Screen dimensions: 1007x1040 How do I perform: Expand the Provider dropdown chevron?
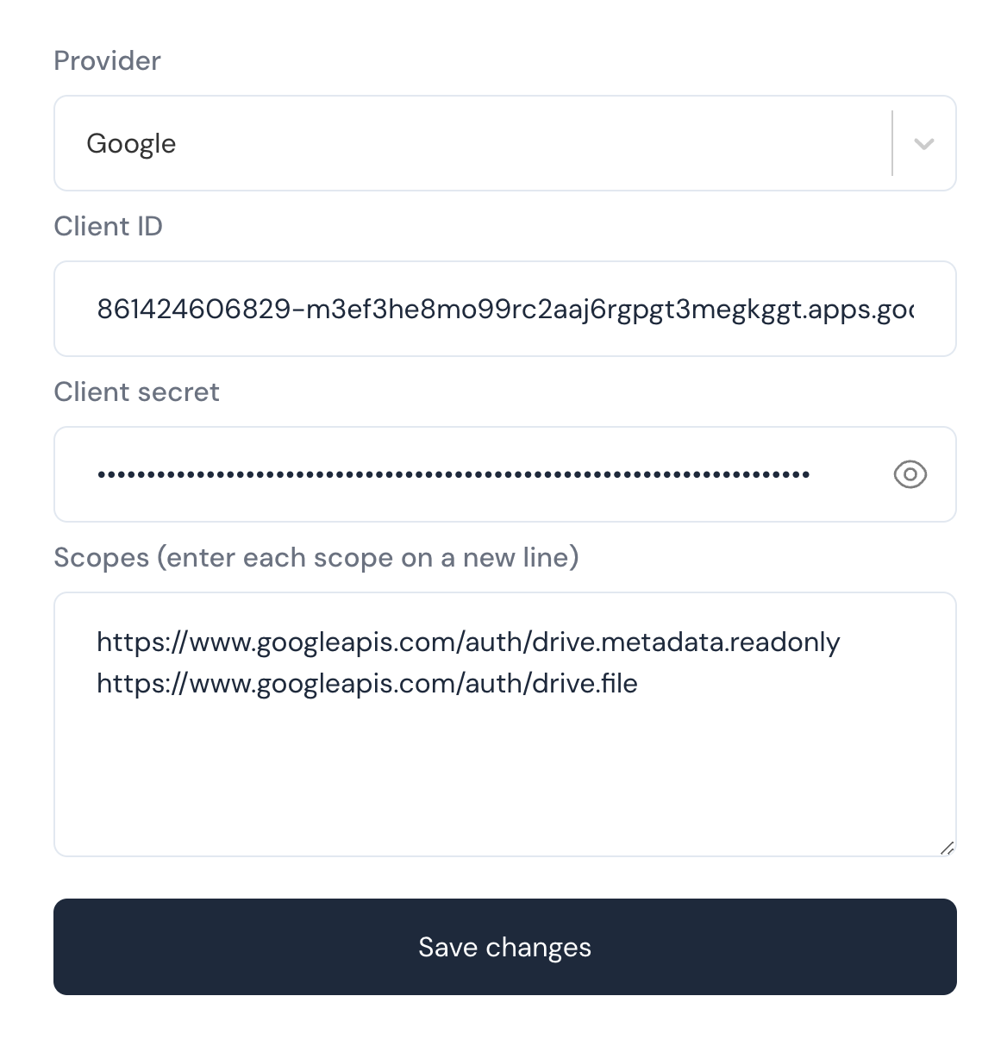pyautogui.click(x=923, y=144)
